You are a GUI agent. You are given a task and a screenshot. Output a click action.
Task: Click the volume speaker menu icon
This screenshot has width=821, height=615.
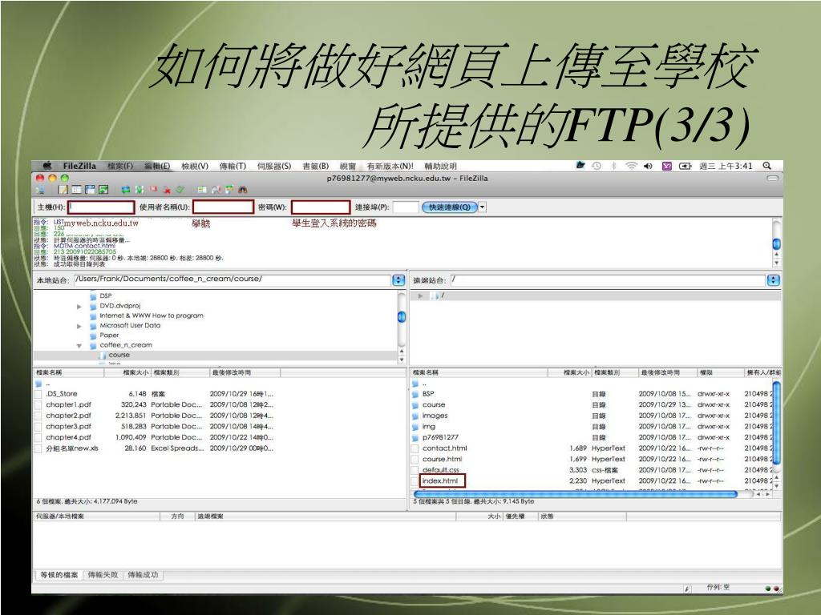click(648, 166)
